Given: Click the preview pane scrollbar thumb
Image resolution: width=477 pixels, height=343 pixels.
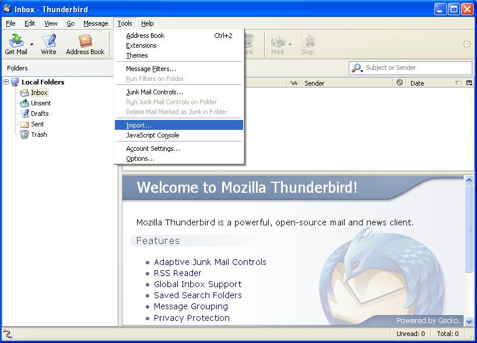Looking at the screenshot, I should (x=469, y=229).
